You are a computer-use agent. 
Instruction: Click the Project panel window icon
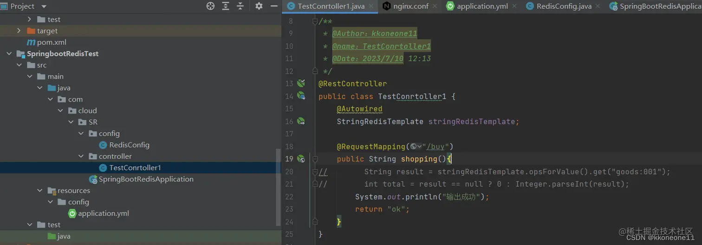(x=4, y=6)
